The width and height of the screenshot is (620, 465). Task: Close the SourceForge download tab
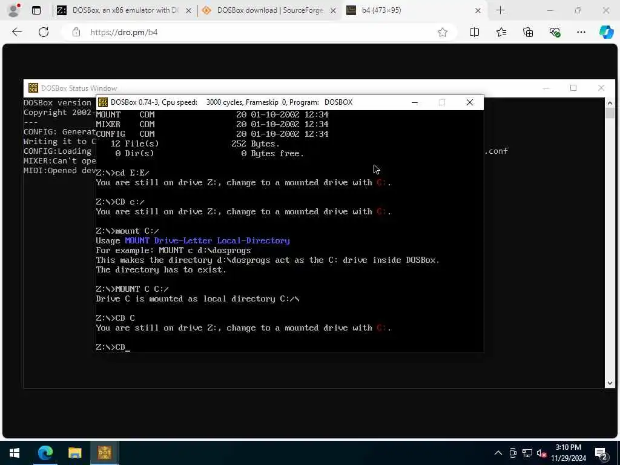pos(334,11)
